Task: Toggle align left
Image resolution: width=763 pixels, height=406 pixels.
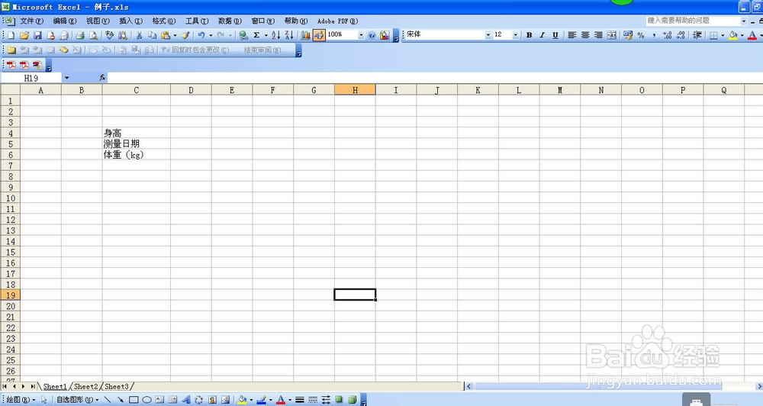Action: click(571, 35)
